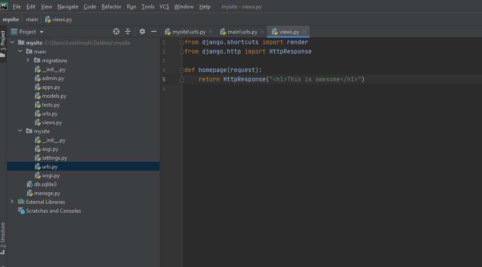Select settings.py in the project tree
The height and width of the screenshot is (267, 482).
pos(54,158)
